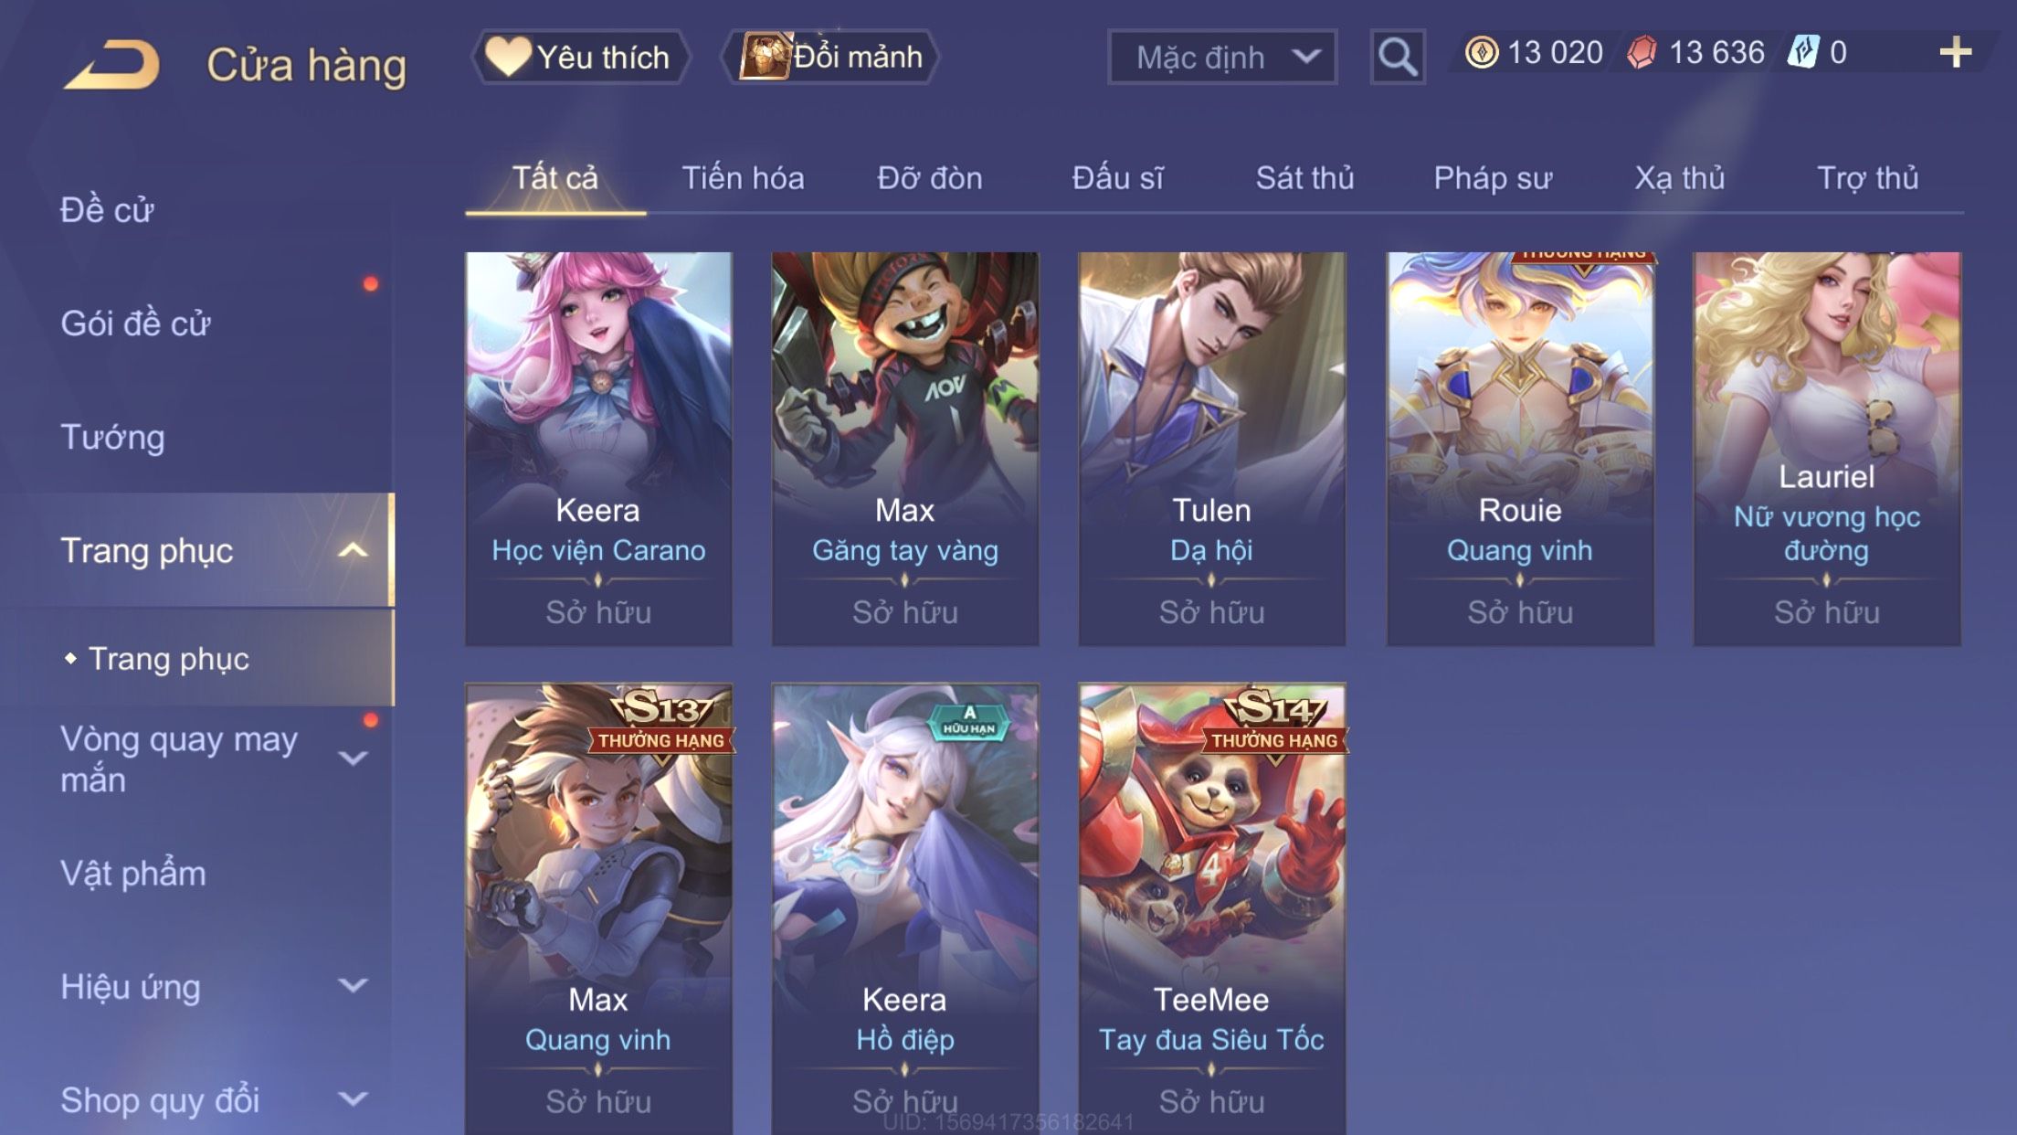Switch to the Tiến hóa tab

(x=743, y=178)
